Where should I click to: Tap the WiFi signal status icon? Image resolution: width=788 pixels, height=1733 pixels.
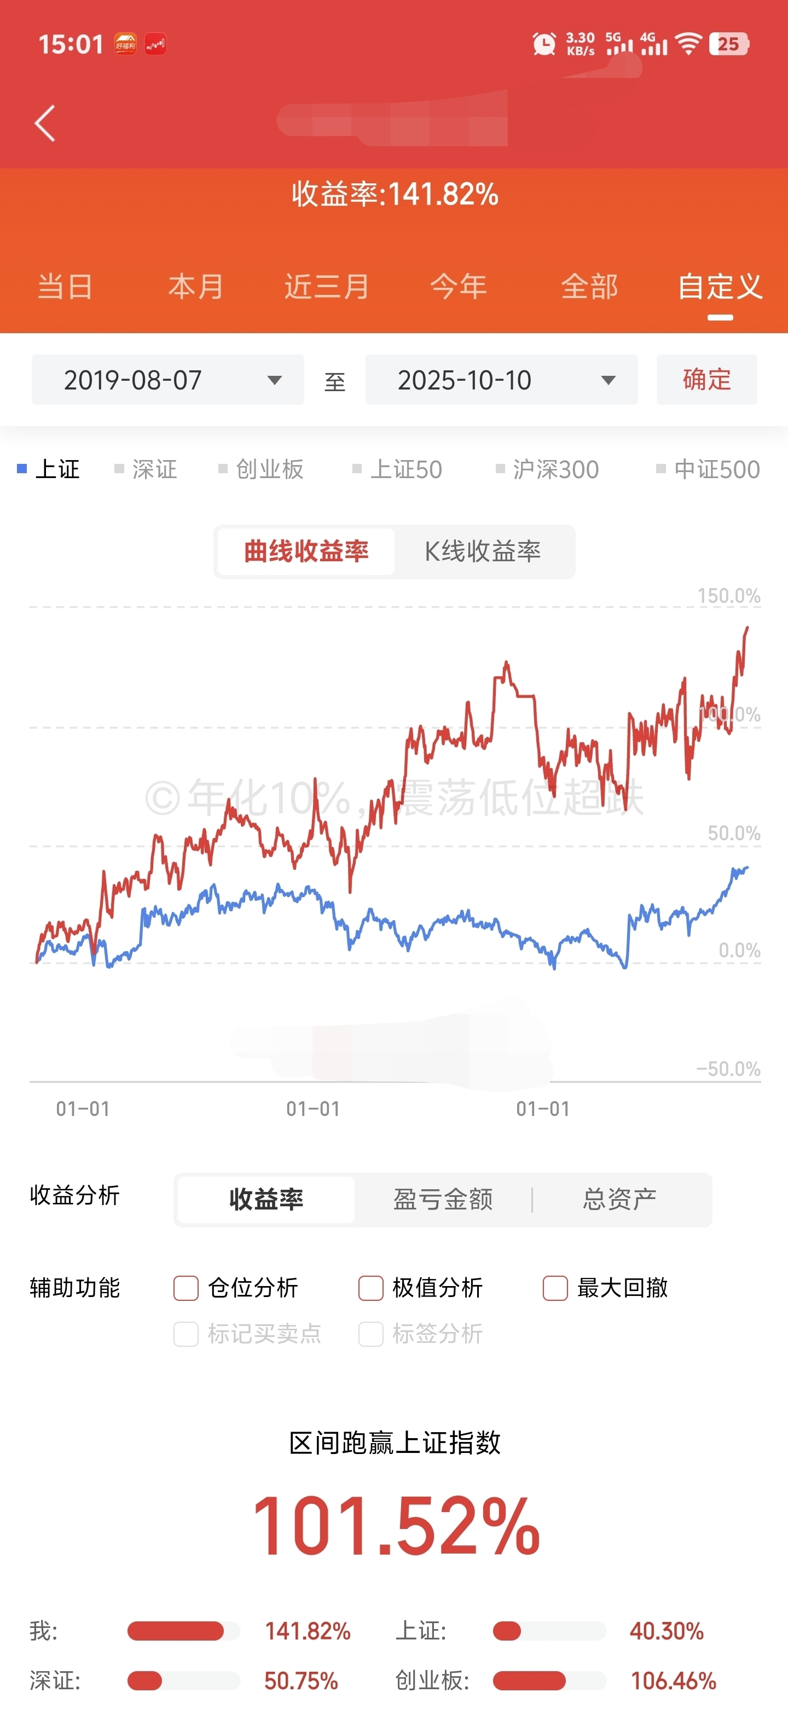(688, 44)
